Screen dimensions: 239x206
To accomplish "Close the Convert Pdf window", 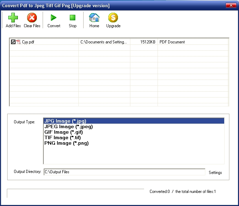I will tap(231, 6).
